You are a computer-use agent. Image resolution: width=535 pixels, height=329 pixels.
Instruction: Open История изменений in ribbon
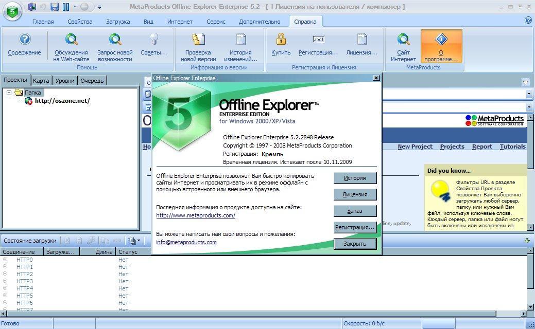[x=240, y=47]
